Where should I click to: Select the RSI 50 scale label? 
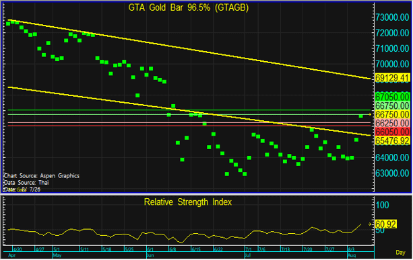coord(381,230)
